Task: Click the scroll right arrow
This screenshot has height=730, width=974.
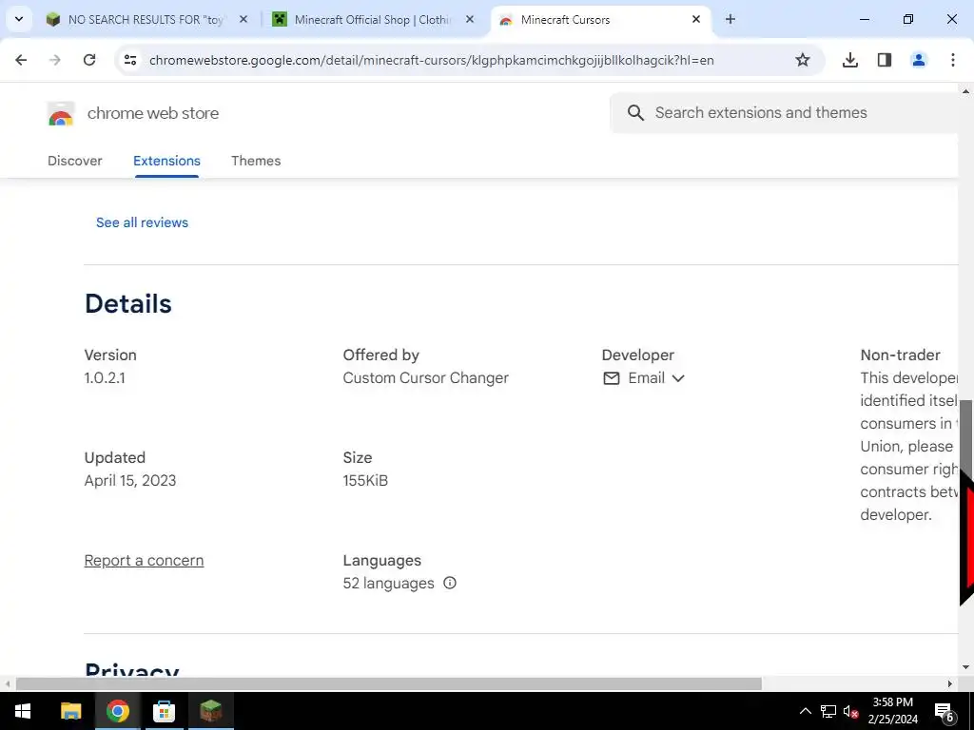Action: point(950,683)
